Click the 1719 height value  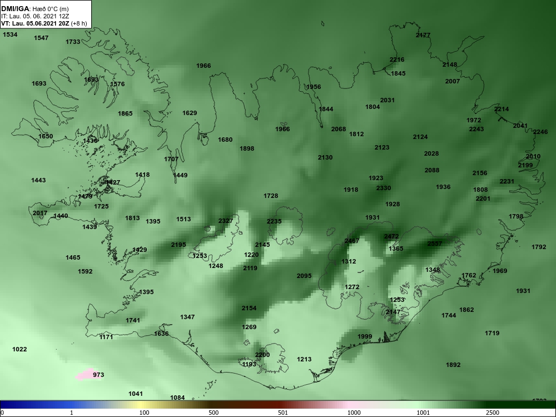coord(492,333)
